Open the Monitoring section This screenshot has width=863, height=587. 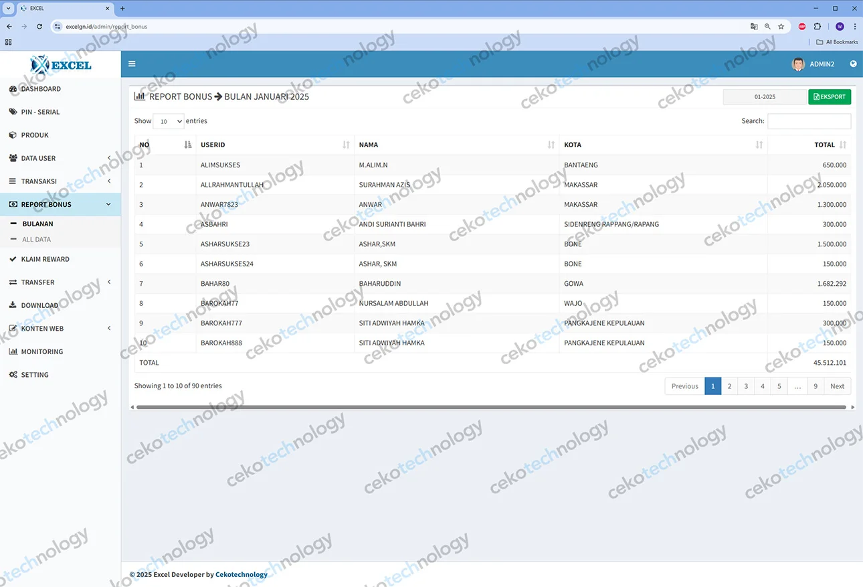coord(41,352)
